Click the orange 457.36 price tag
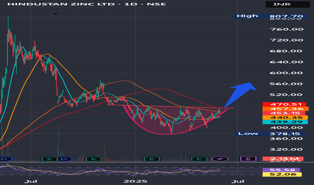The height and width of the screenshot is (185, 314). point(286,109)
